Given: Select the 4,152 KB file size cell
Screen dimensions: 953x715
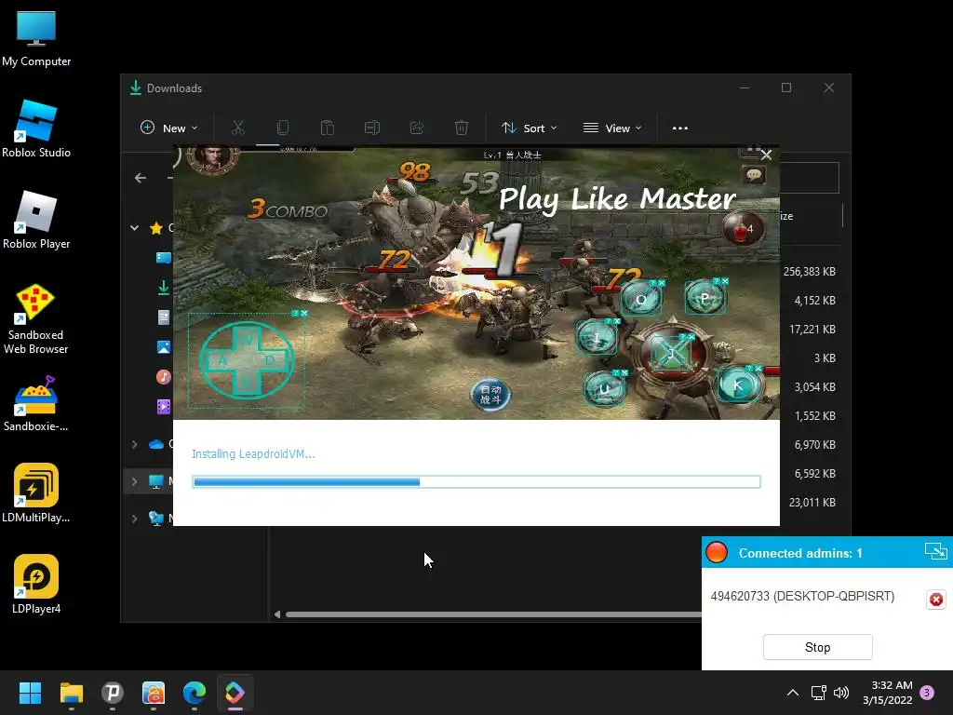Looking at the screenshot, I should click(814, 301).
